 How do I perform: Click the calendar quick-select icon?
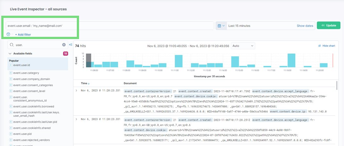pos(221,26)
